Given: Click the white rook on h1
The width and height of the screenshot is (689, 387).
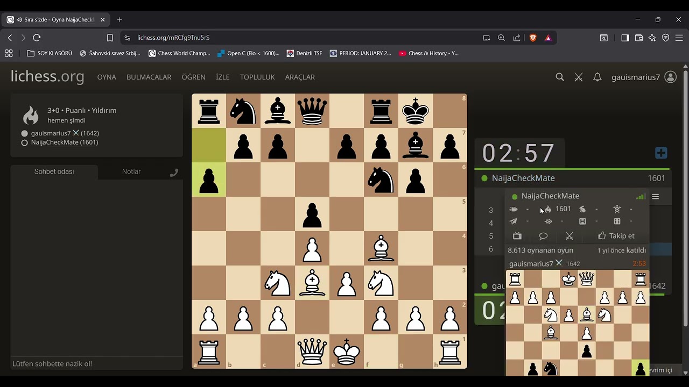Looking at the screenshot, I should click(x=450, y=352).
